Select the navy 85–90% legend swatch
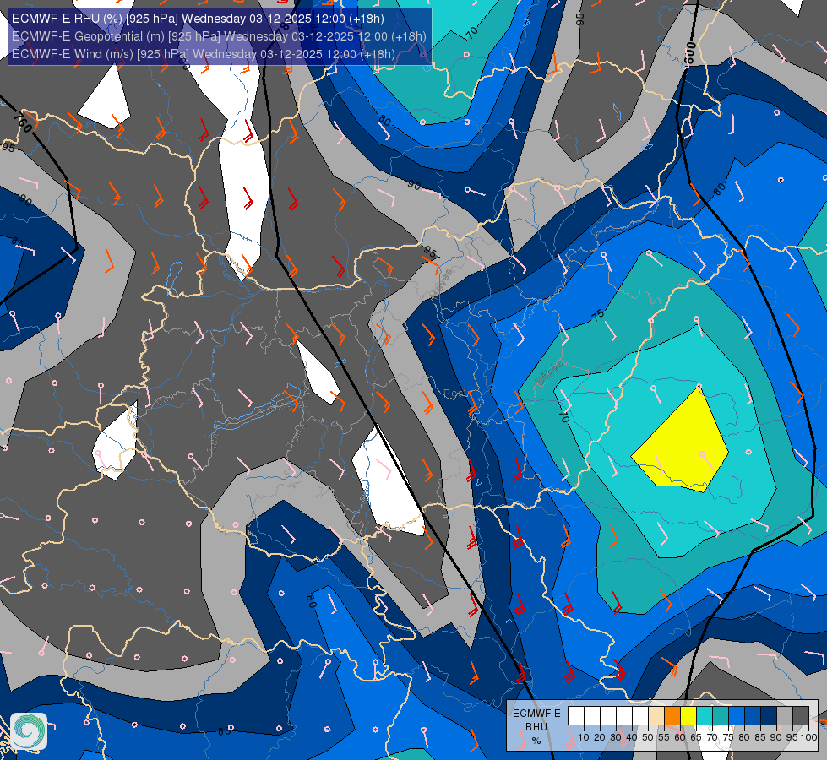Screen dimensions: 827x760 (769, 716)
